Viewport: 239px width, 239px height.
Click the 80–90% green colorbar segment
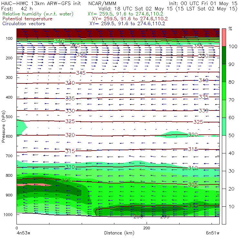pos(224,73)
